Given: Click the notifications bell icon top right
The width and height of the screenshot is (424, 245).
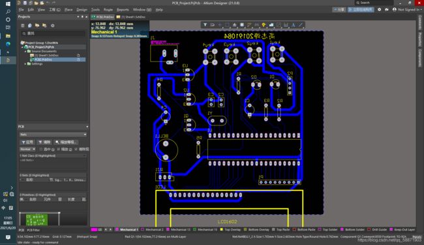Looking at the screenshot, I should (x=387, y=10).
